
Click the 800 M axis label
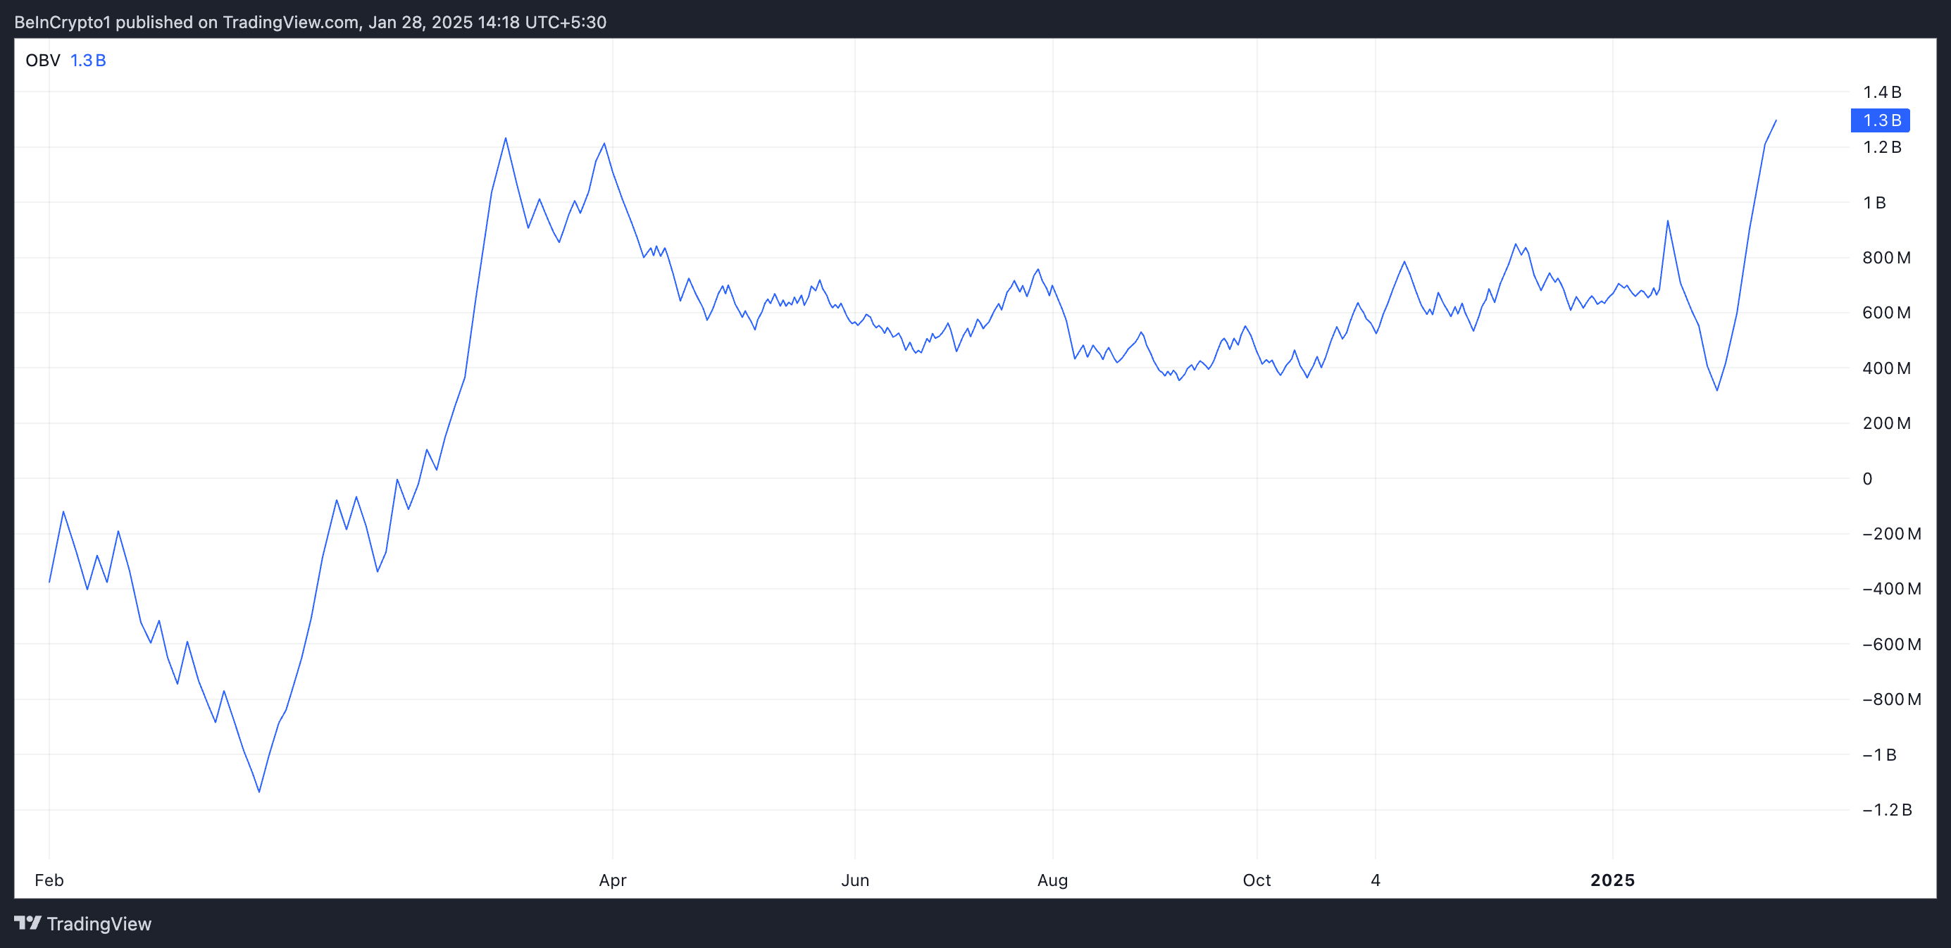[x=1886, y=258]
